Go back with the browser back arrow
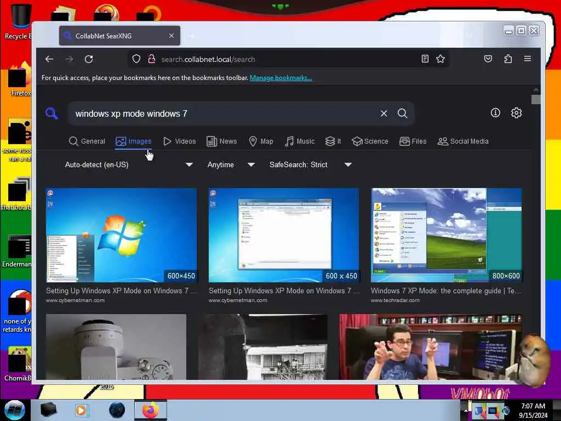Screen dimensions: 561x421 [49, 59]
